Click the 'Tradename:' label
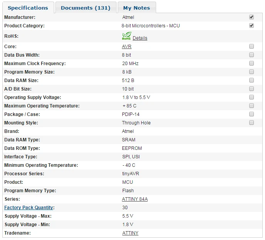The image size is (265, 240). point(18,233)
